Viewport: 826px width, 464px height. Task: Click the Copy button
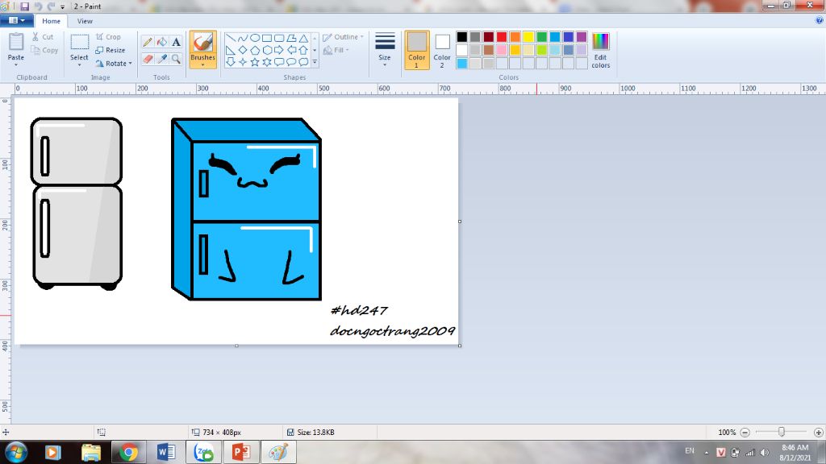tap(44, 50)
